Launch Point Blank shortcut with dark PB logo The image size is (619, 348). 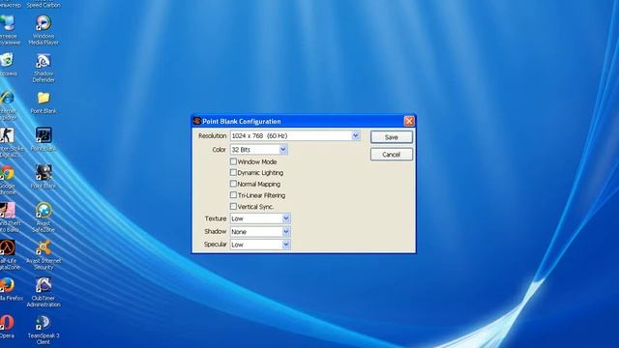(44, 139)
